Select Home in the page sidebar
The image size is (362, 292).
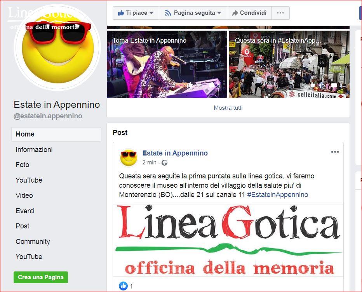click(56, 134)
